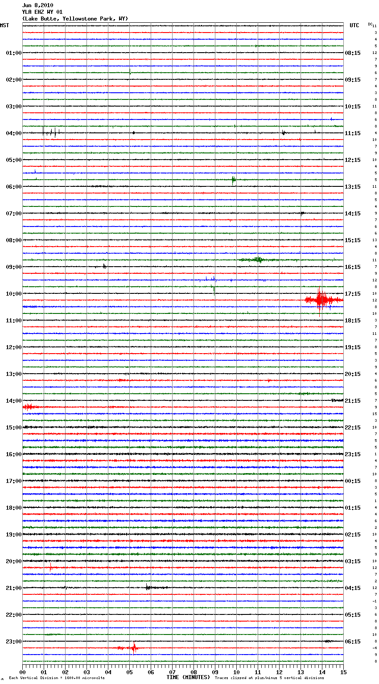
Task: Select the station code "YLA EHZ WY 01"
Action: (42, 12)
